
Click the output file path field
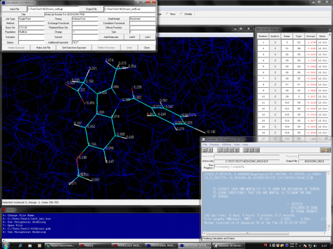pos(130,9)
